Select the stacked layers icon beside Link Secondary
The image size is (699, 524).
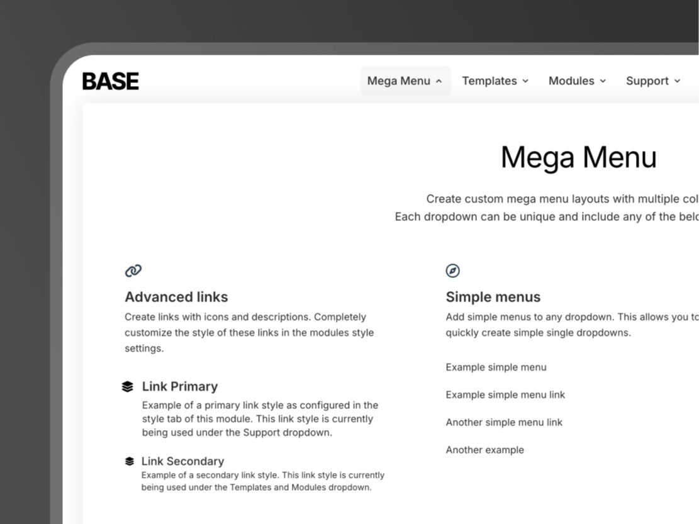pyautogui.click(x=128, y=461)
